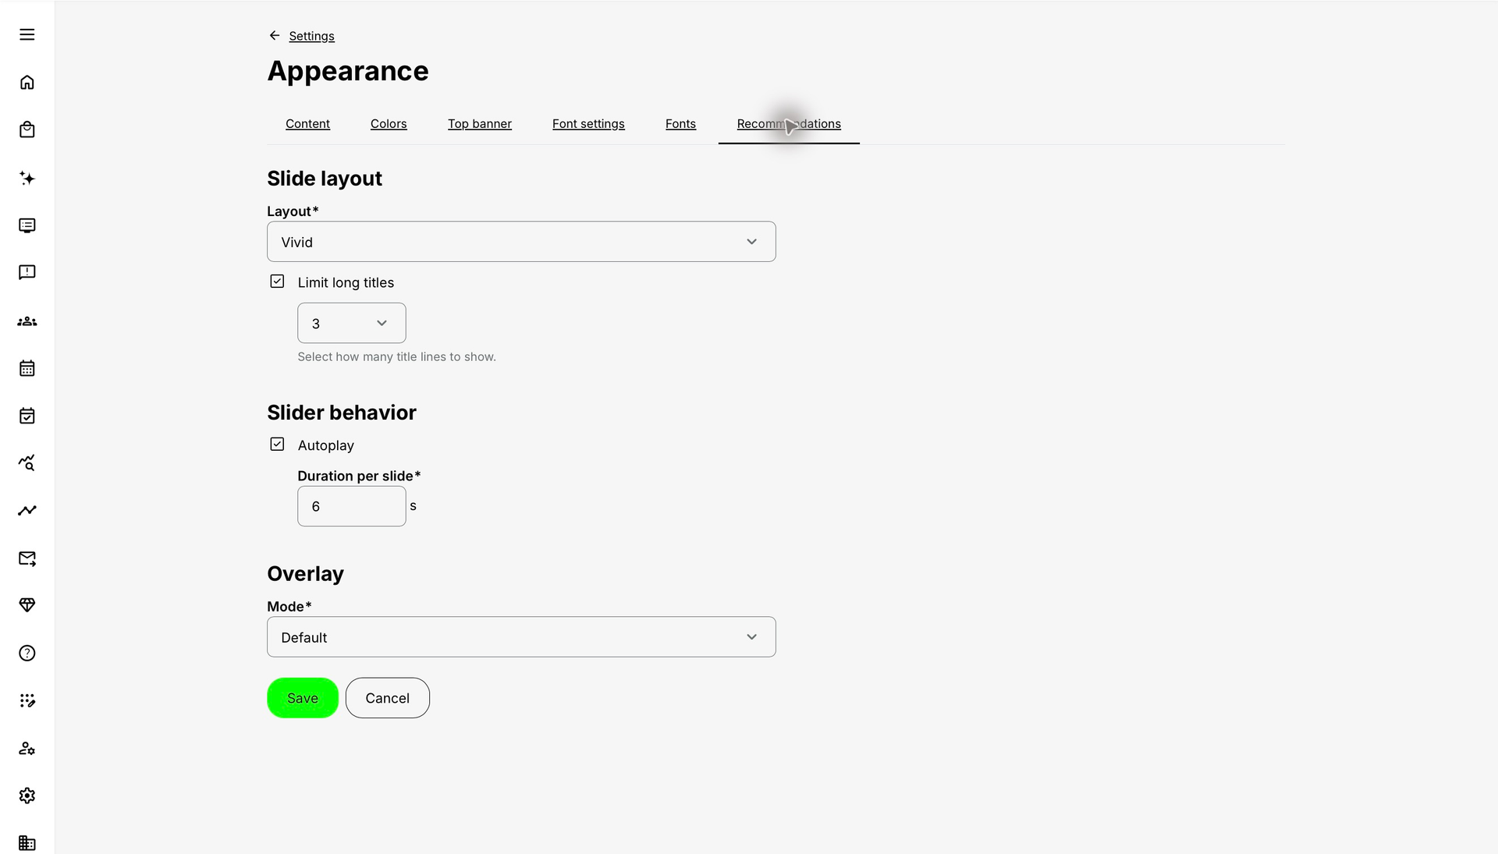Click the back arrow next to Settings
The image size is (1498, 854).
pos(275,36)
